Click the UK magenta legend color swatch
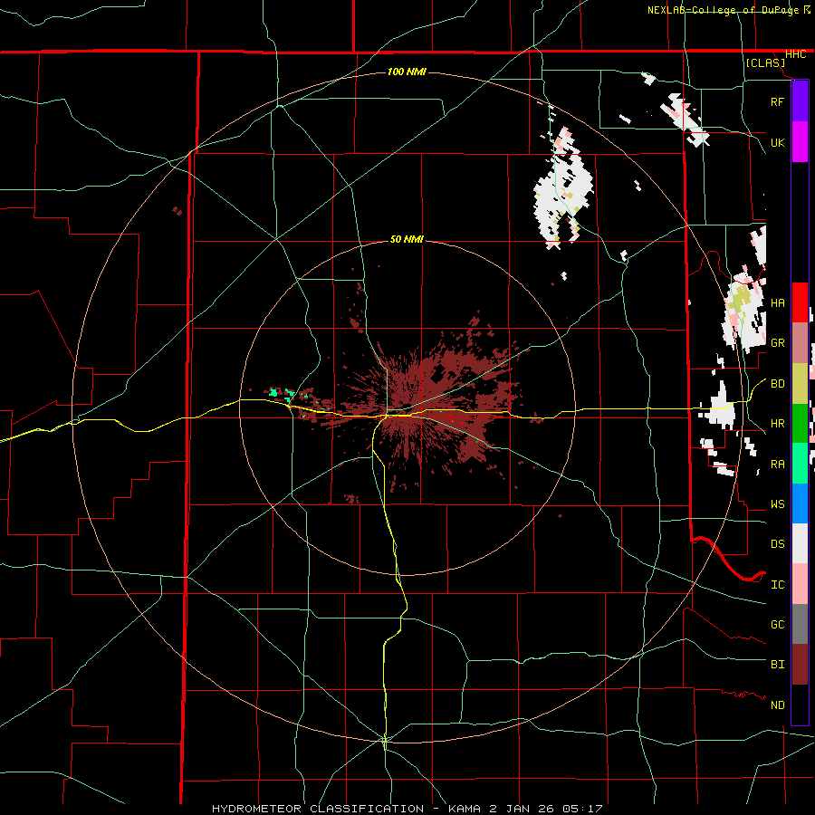The image size is (815, 815). pos(800,142)
